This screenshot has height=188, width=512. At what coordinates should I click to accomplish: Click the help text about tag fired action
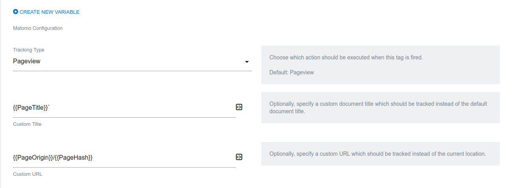pyautogui.click(x=346, y=57)
